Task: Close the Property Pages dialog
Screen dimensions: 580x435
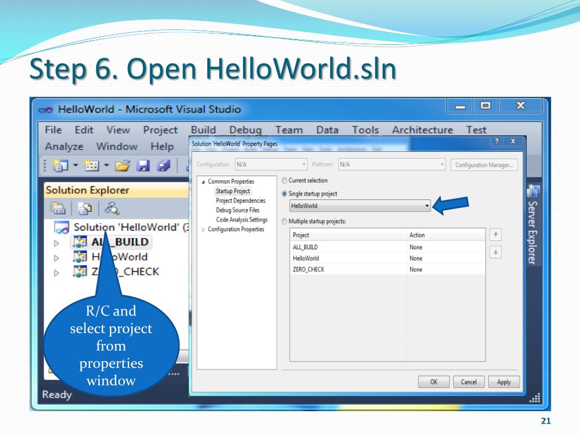Action: point(513,141)
